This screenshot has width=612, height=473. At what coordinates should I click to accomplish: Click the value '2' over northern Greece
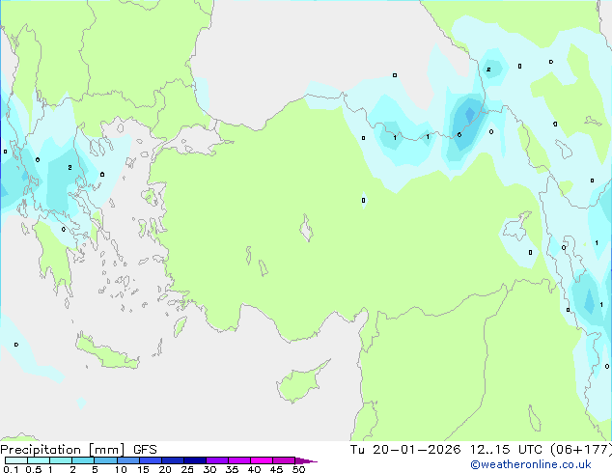click(70, 167)
